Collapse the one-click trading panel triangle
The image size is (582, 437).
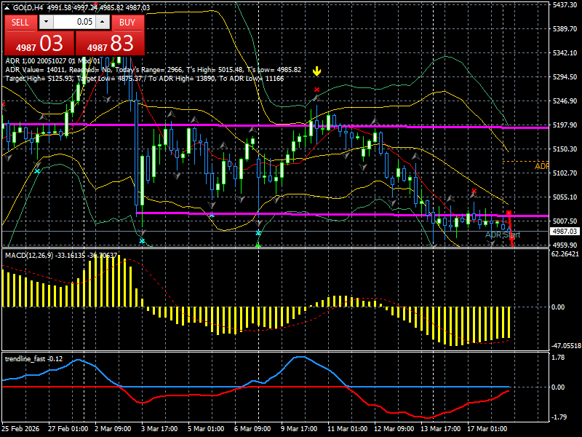(7, 7)
